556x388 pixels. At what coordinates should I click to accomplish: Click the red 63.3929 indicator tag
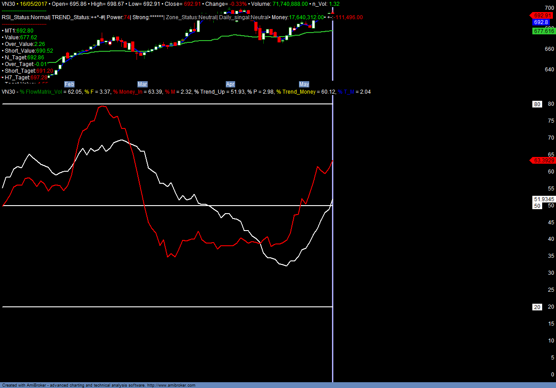[x=544, y=160]
